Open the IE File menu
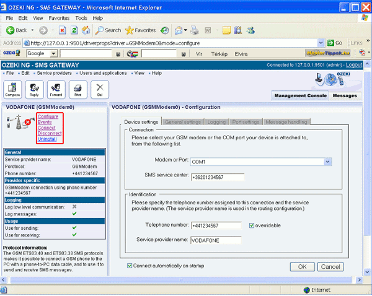The width and height of the screenshot is (372, 296). point(9,18)
